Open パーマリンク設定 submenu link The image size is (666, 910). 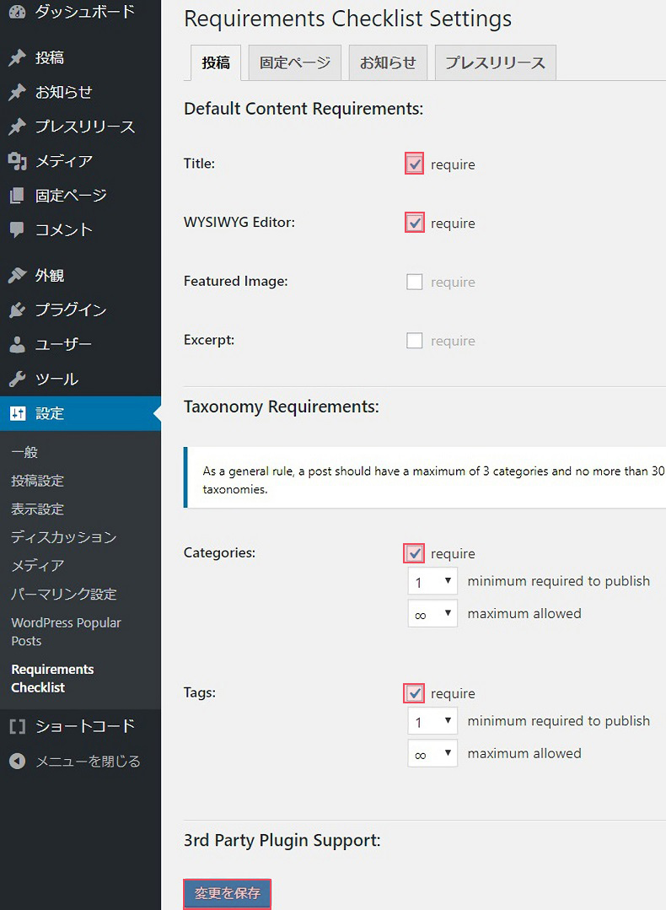[64, 594]
